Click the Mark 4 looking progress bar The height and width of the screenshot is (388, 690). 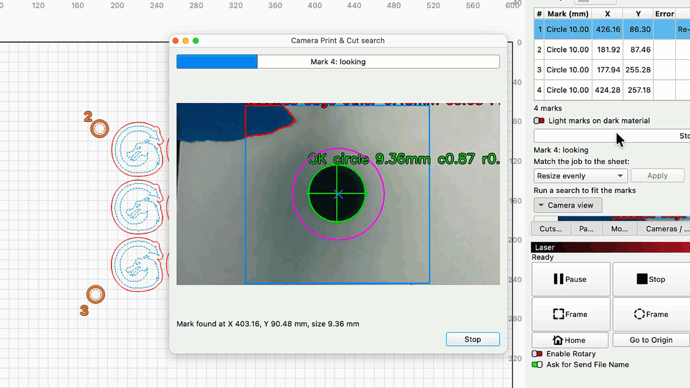click(338, 61)
